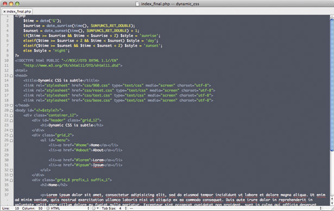Select the index_final.php tab
Viewport: 334px width, 211px height.
pos(17,11)
